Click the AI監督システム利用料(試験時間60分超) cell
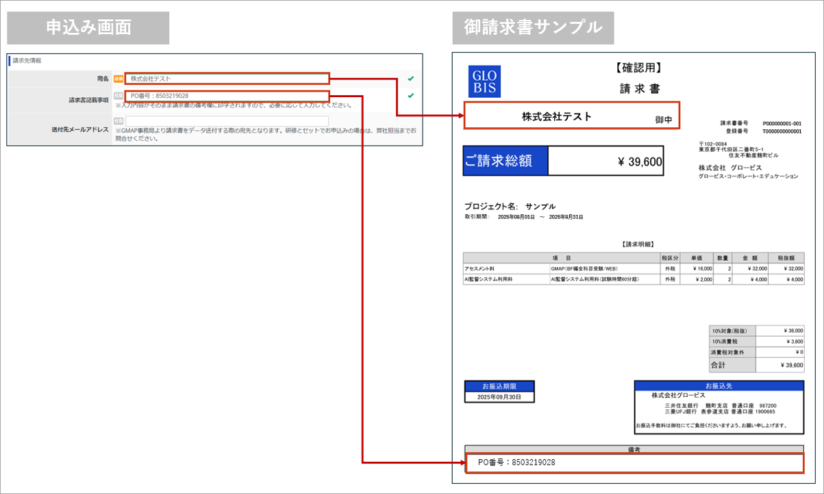Image resolution: width=824 pixels, height=494 pixels. [x=604, y=280]
